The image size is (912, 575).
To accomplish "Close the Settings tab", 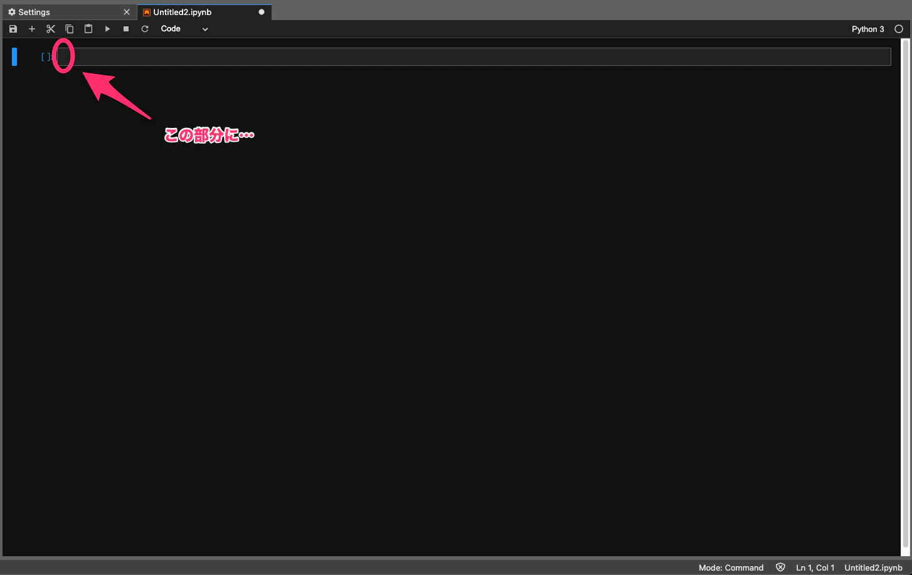I will click(x=127, y=12).
